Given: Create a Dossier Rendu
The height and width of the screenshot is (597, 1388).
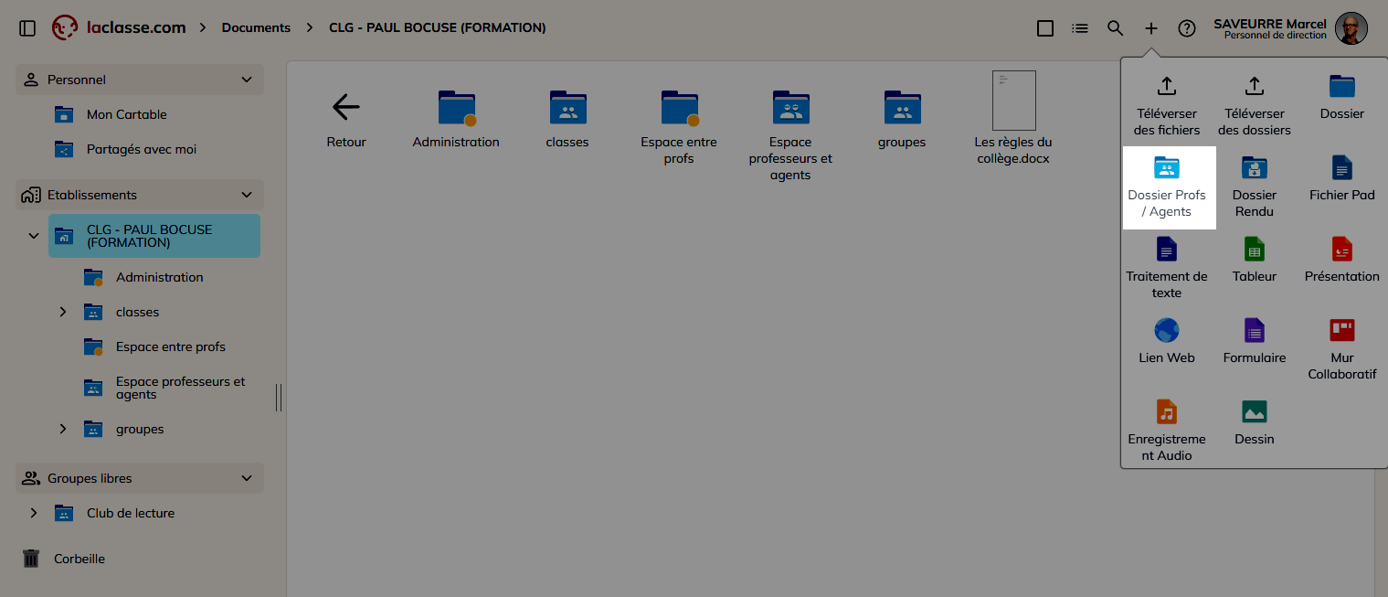Looking at the screenshot, I should point(1255,187).
